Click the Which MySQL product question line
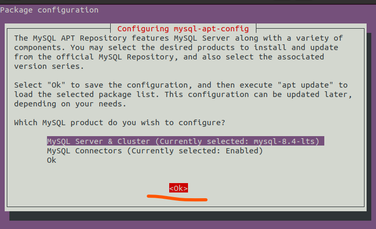376x229 pixels. (120, 123)
